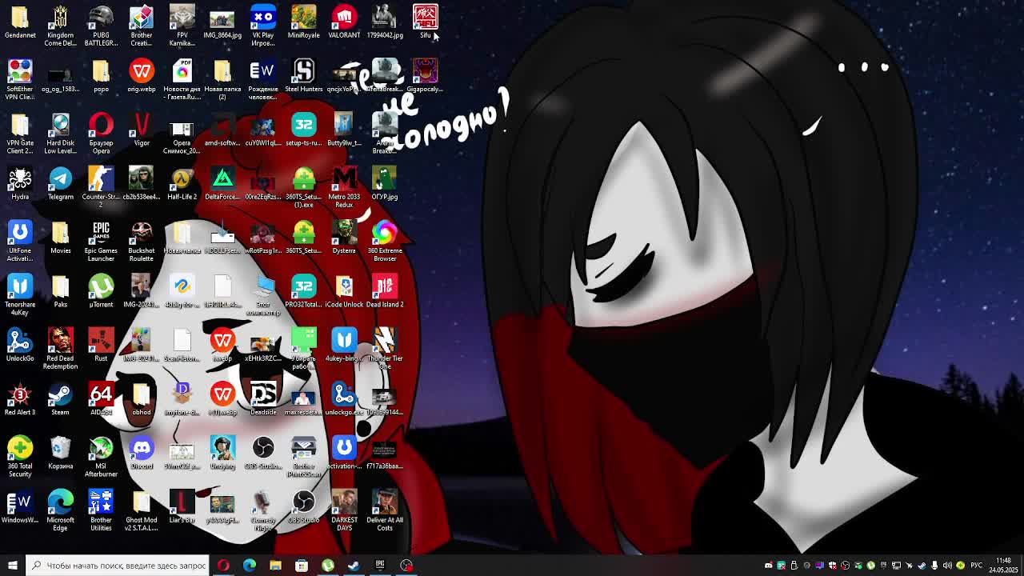The height and width of the screenshot is (576, 1024).
Task: Select the Microsoft Edge desktop shortcut
Action: tap(60, 510)
